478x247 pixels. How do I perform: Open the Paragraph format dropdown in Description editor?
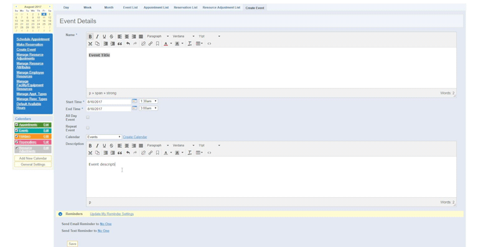[x=157, y=146]
